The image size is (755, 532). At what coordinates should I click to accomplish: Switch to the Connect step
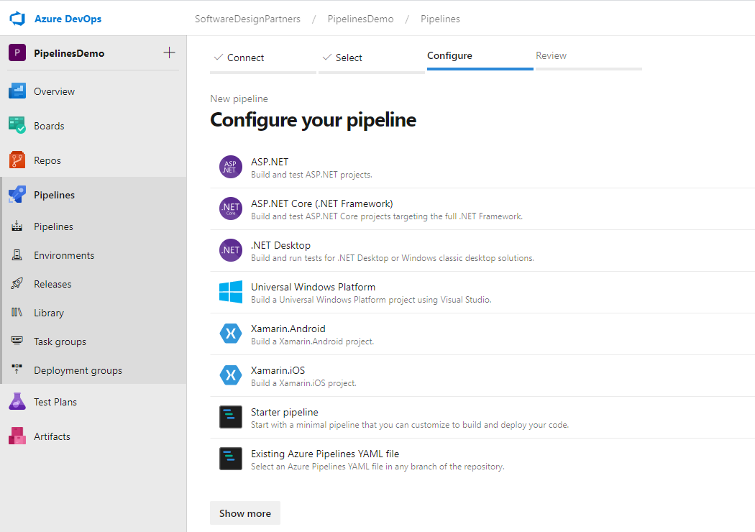244,56
